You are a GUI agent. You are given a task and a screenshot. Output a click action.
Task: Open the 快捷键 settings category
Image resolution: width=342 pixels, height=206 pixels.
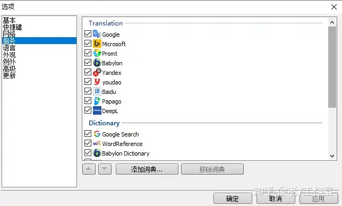pyautogui.click(x=12, y=27)
